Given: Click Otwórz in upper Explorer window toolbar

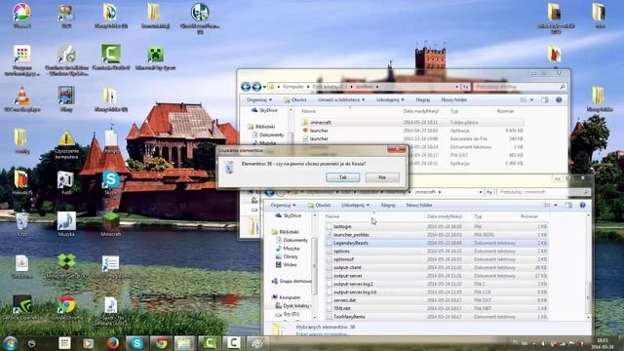Looking at the screenshot, I should click(x=294, y=99).
